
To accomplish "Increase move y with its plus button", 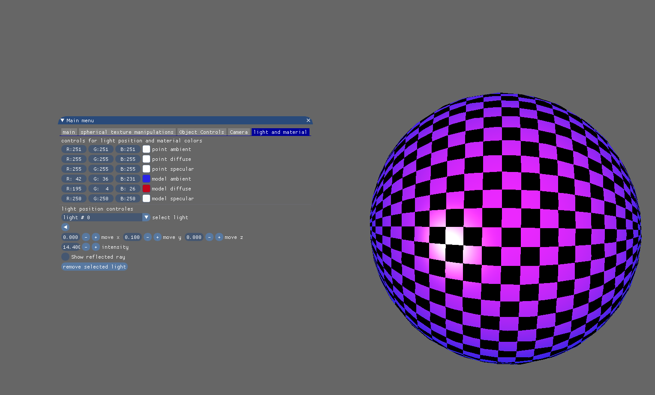I will coord(157,237).
